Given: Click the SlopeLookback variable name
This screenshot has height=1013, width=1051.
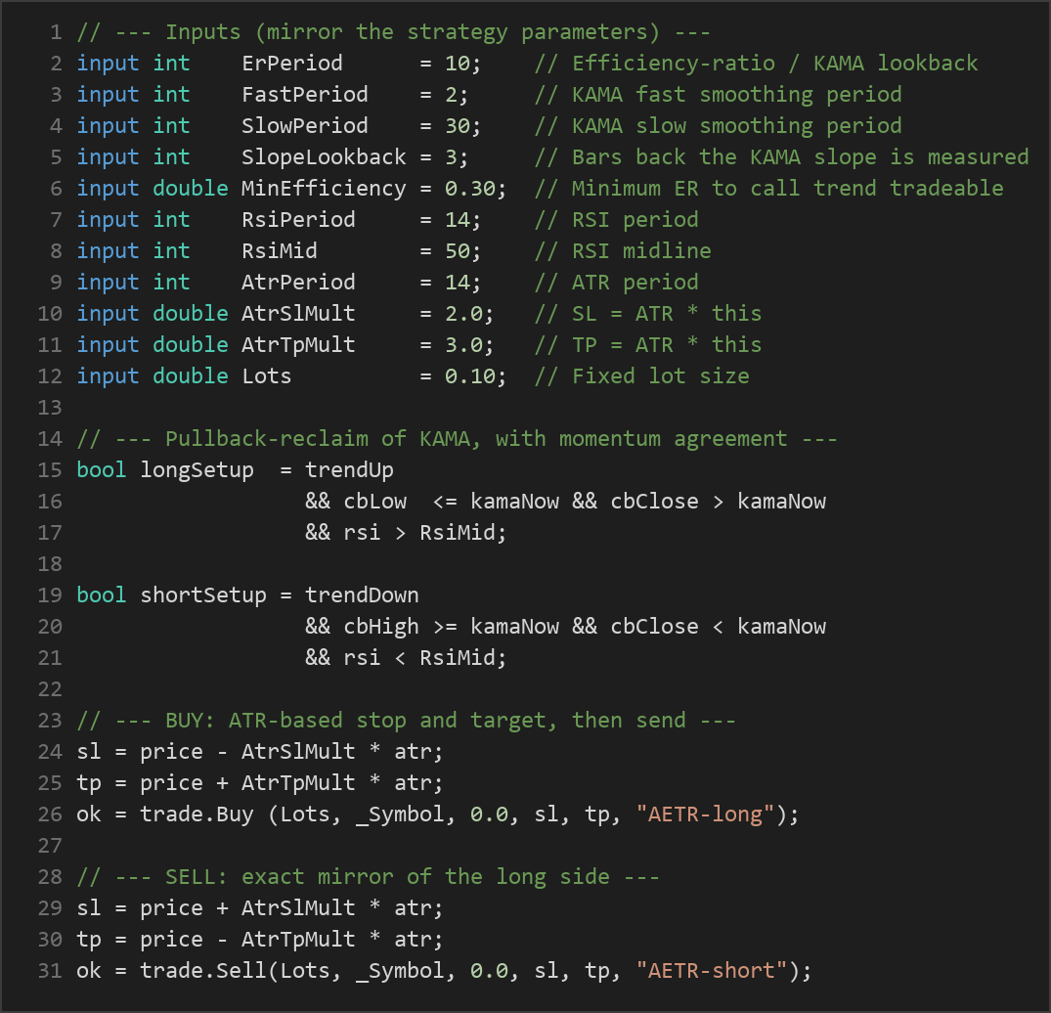Looking at the screenshot, I should 323,157.
